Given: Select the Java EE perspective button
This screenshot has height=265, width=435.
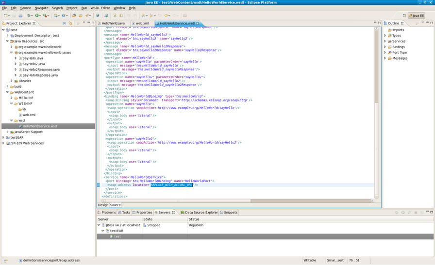Looking at the screenshot, I should coord(416,16).
